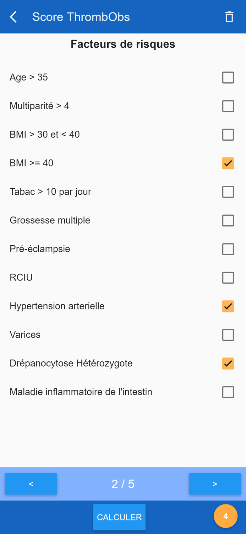The width and height of the screenshot is (246, 534).
Task: Tap the 2 / 5 page indicator
Action: [123, 484]
